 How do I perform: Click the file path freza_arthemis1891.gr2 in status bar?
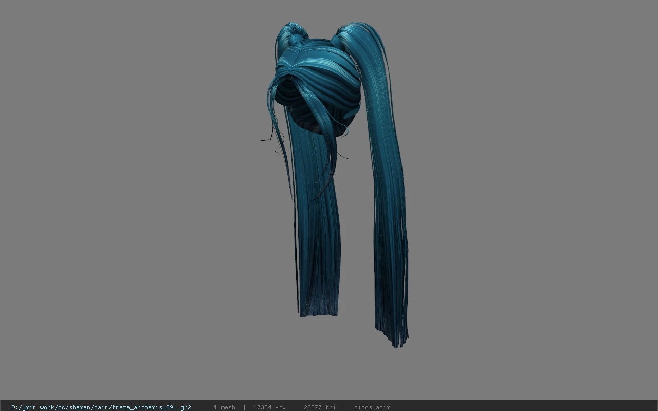(101, 407)
